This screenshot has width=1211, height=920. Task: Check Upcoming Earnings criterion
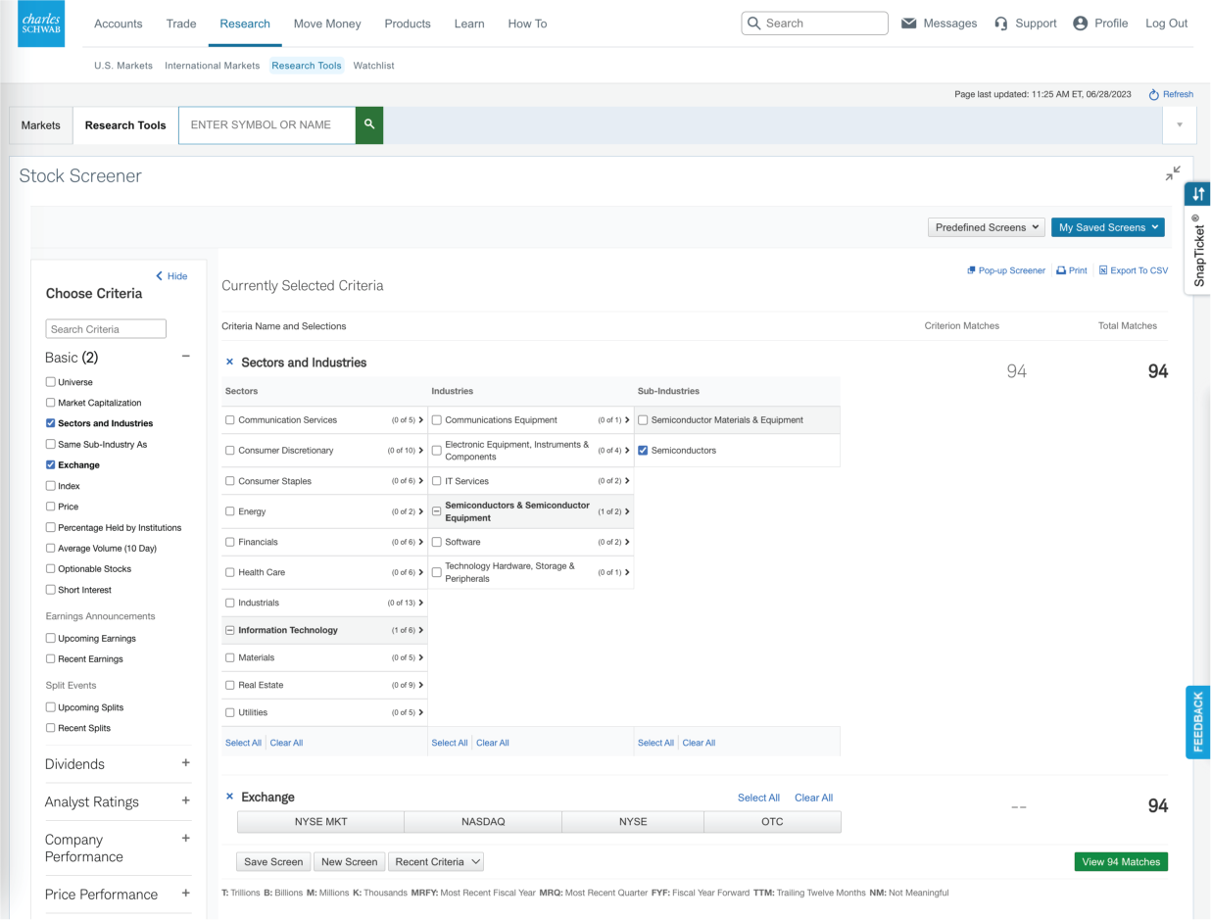pyautogui.click(x=50, y=638)
